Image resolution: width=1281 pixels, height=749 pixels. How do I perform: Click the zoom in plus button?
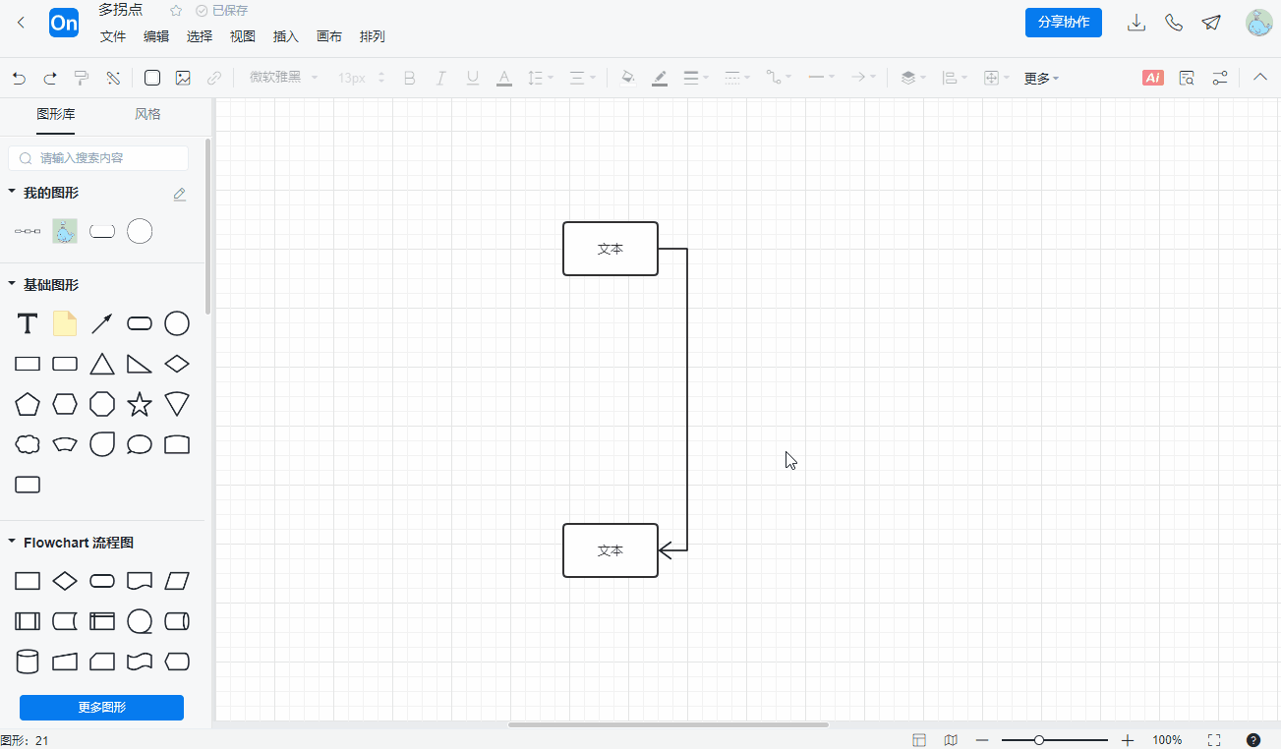point(1127,740)
